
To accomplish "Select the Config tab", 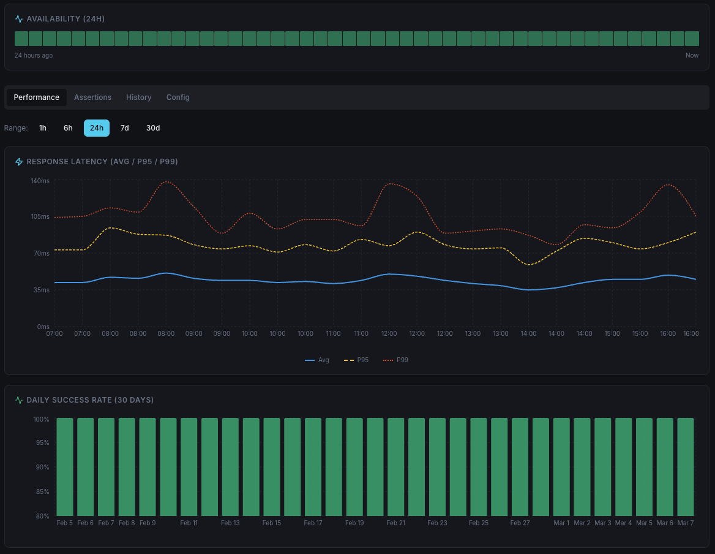I will pyautogui.click(x=178, y=97).
